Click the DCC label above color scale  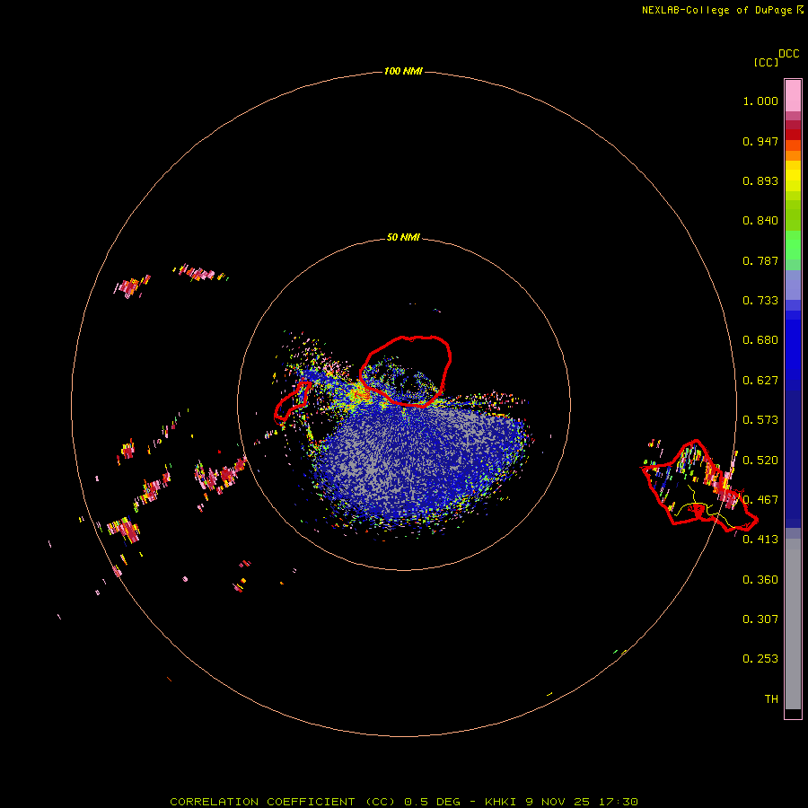point(789,54)
